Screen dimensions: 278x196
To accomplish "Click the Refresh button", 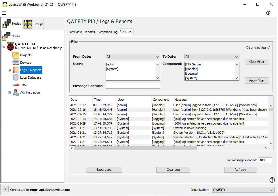I will pos(240,170).
